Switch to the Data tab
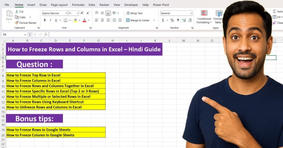Image resolution: width=283 pixels, height=148 pixels. 92,5
